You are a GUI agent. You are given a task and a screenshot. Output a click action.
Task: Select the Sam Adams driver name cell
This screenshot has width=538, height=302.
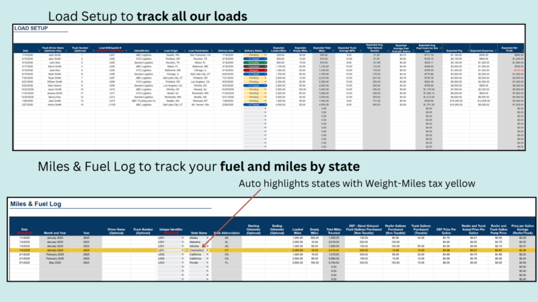54,86
